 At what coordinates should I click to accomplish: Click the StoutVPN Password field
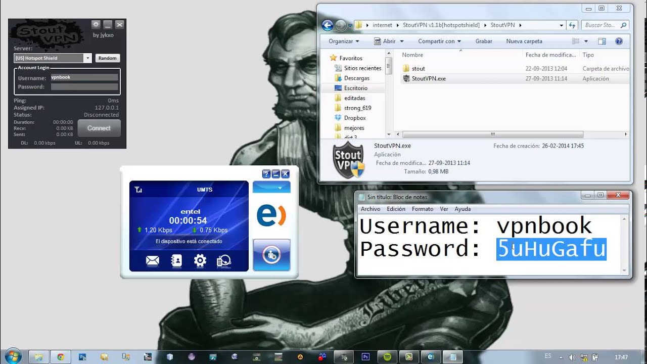click(x=84, y=87)
